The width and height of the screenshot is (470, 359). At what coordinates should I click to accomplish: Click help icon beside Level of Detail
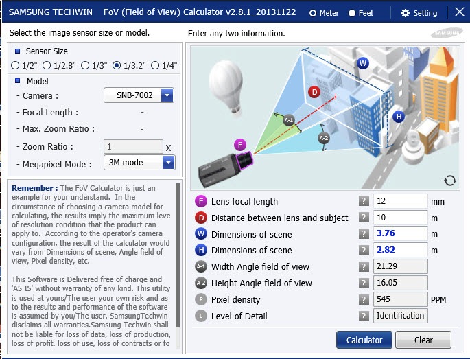tap(364, 316)
